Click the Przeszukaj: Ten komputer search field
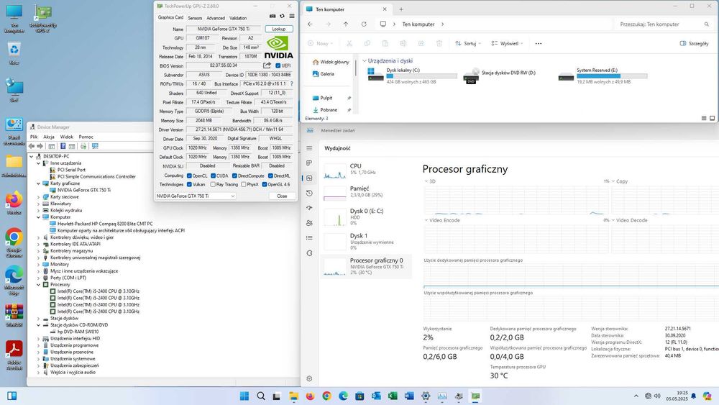The image size is (719, 405). tap(662, 24)
